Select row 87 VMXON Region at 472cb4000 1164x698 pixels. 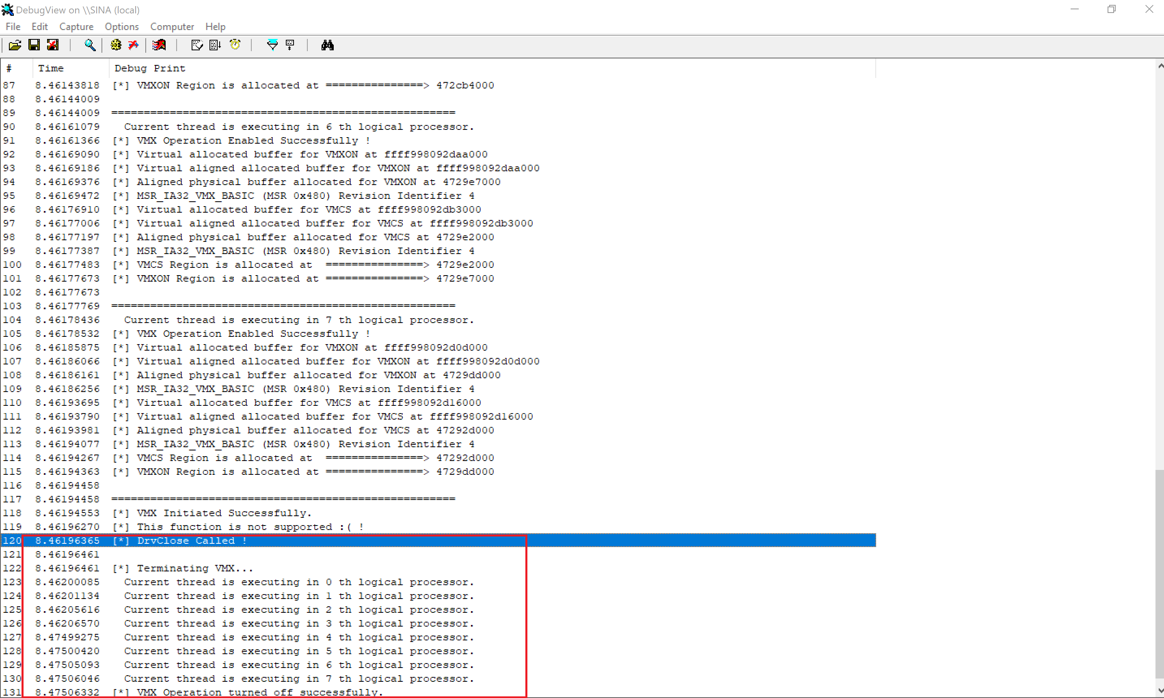click(x=438, y=86)
